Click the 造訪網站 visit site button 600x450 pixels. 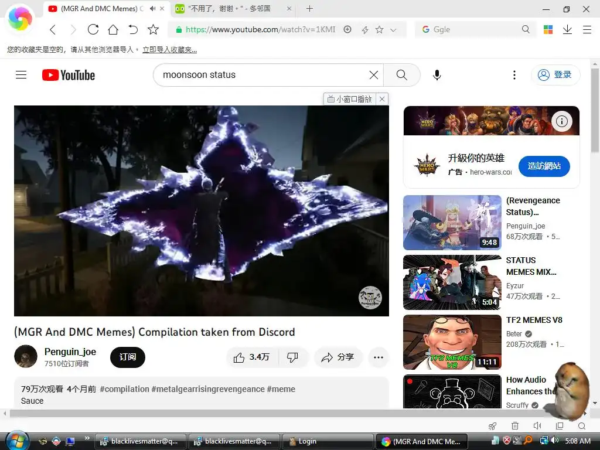544,166
